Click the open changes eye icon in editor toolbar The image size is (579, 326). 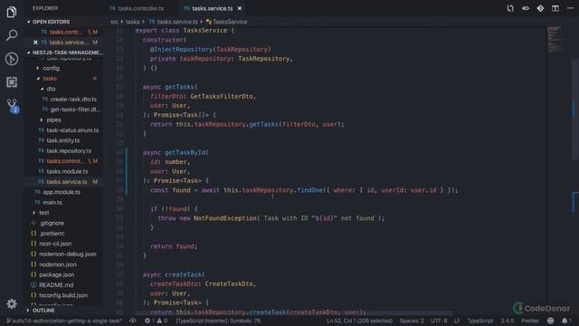525,8
